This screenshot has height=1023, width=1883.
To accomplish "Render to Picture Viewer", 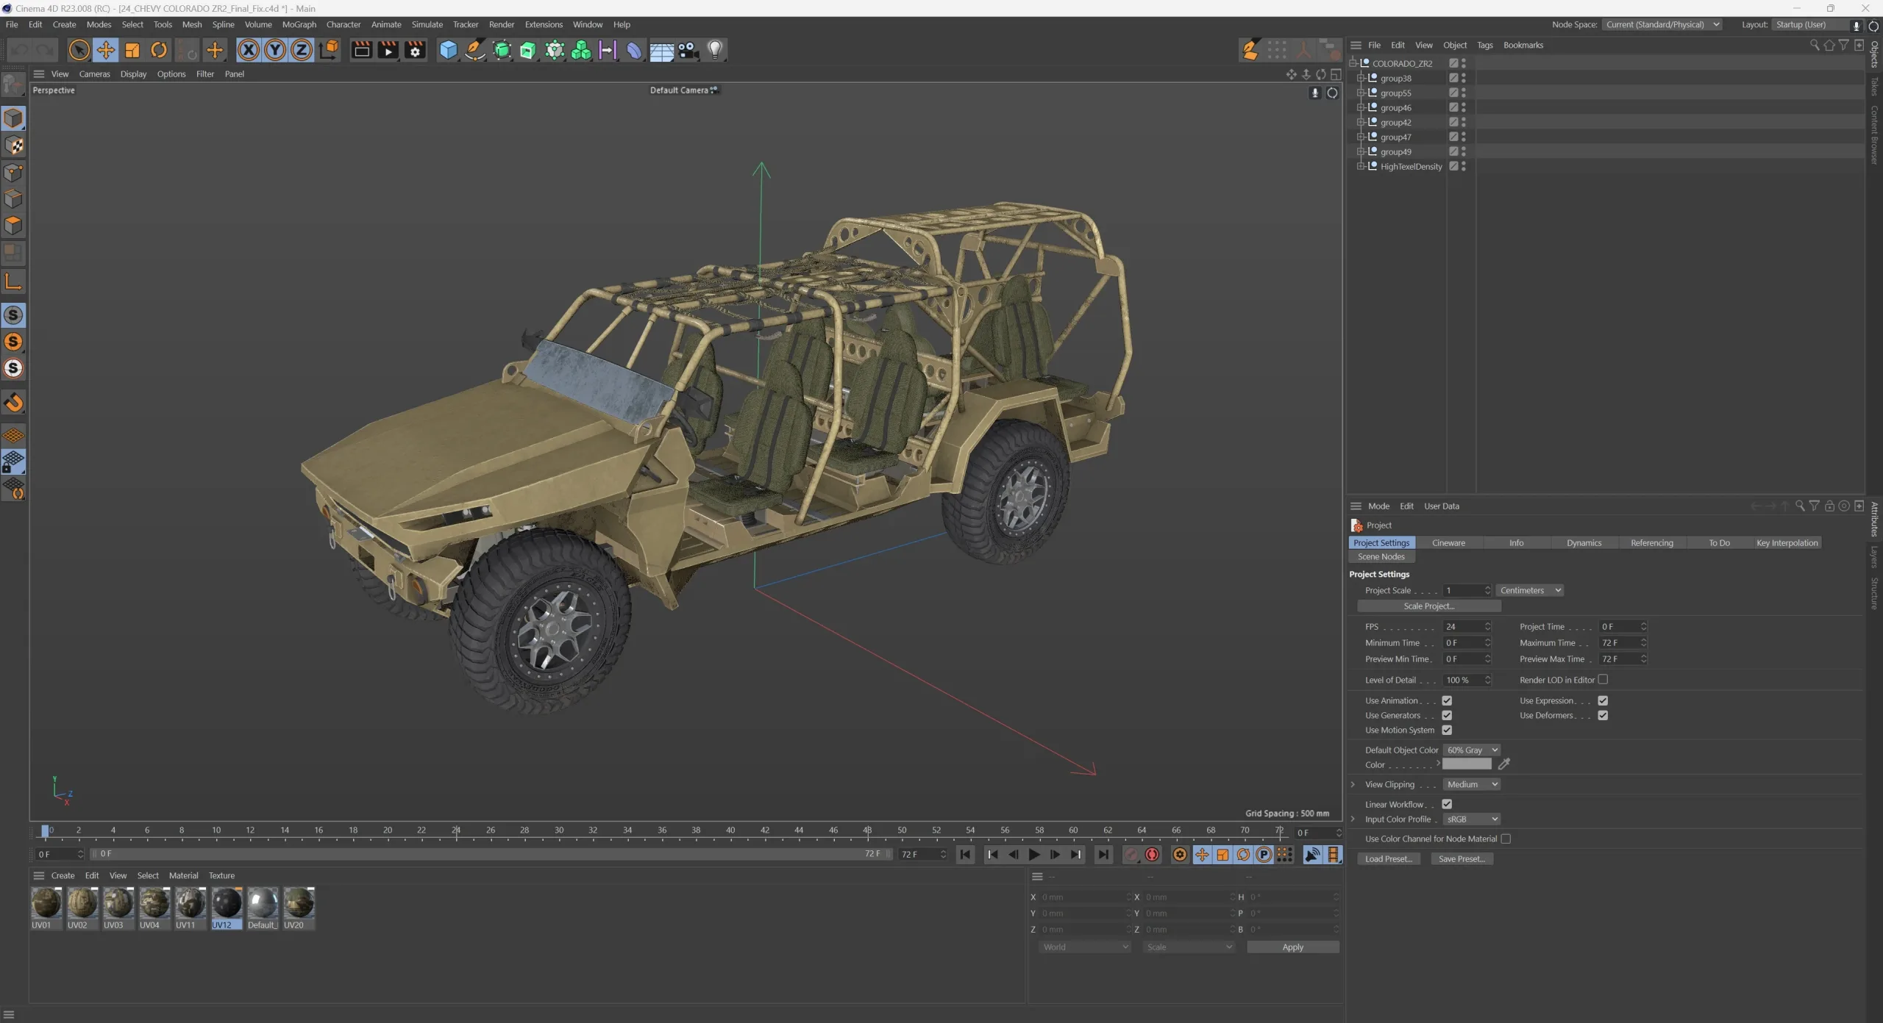I will (x=388, y=49).
